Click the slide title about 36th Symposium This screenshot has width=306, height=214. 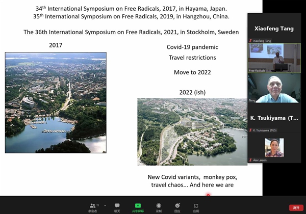pos(132,32)
